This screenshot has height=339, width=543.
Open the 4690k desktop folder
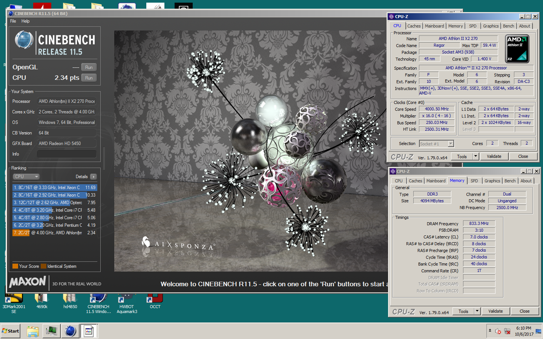coord(42,302)
